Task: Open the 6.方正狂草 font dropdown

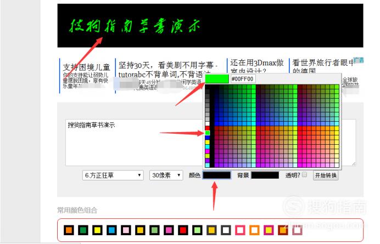Action: tap(113, 175)
